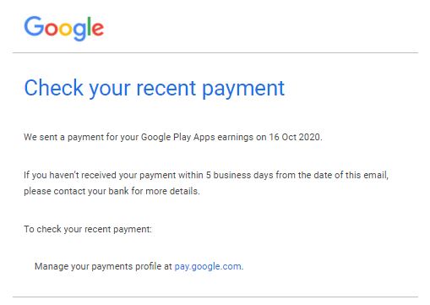The height and width of the screenshot is (305, 430).
Task: Click the word 'payment' in the heading
Action: pos(243,90)
